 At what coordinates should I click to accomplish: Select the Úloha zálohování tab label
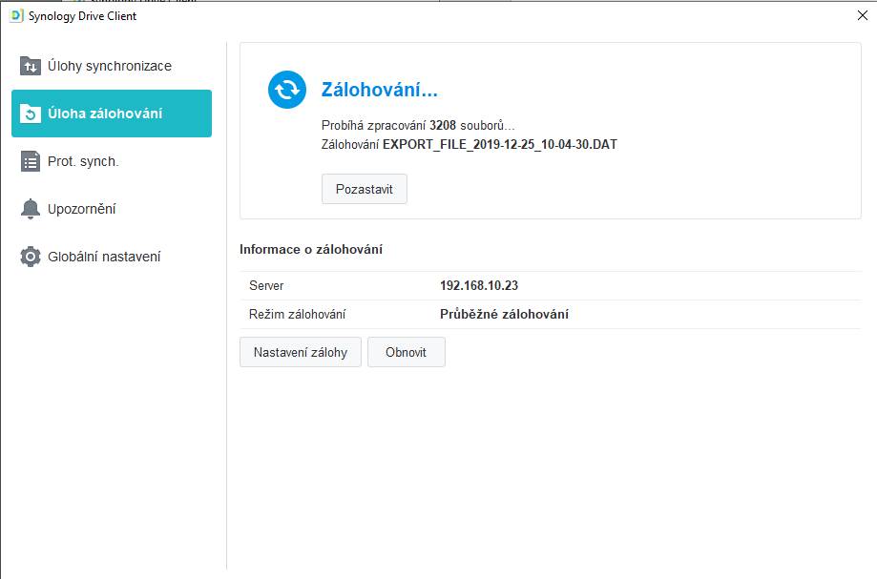105,114
